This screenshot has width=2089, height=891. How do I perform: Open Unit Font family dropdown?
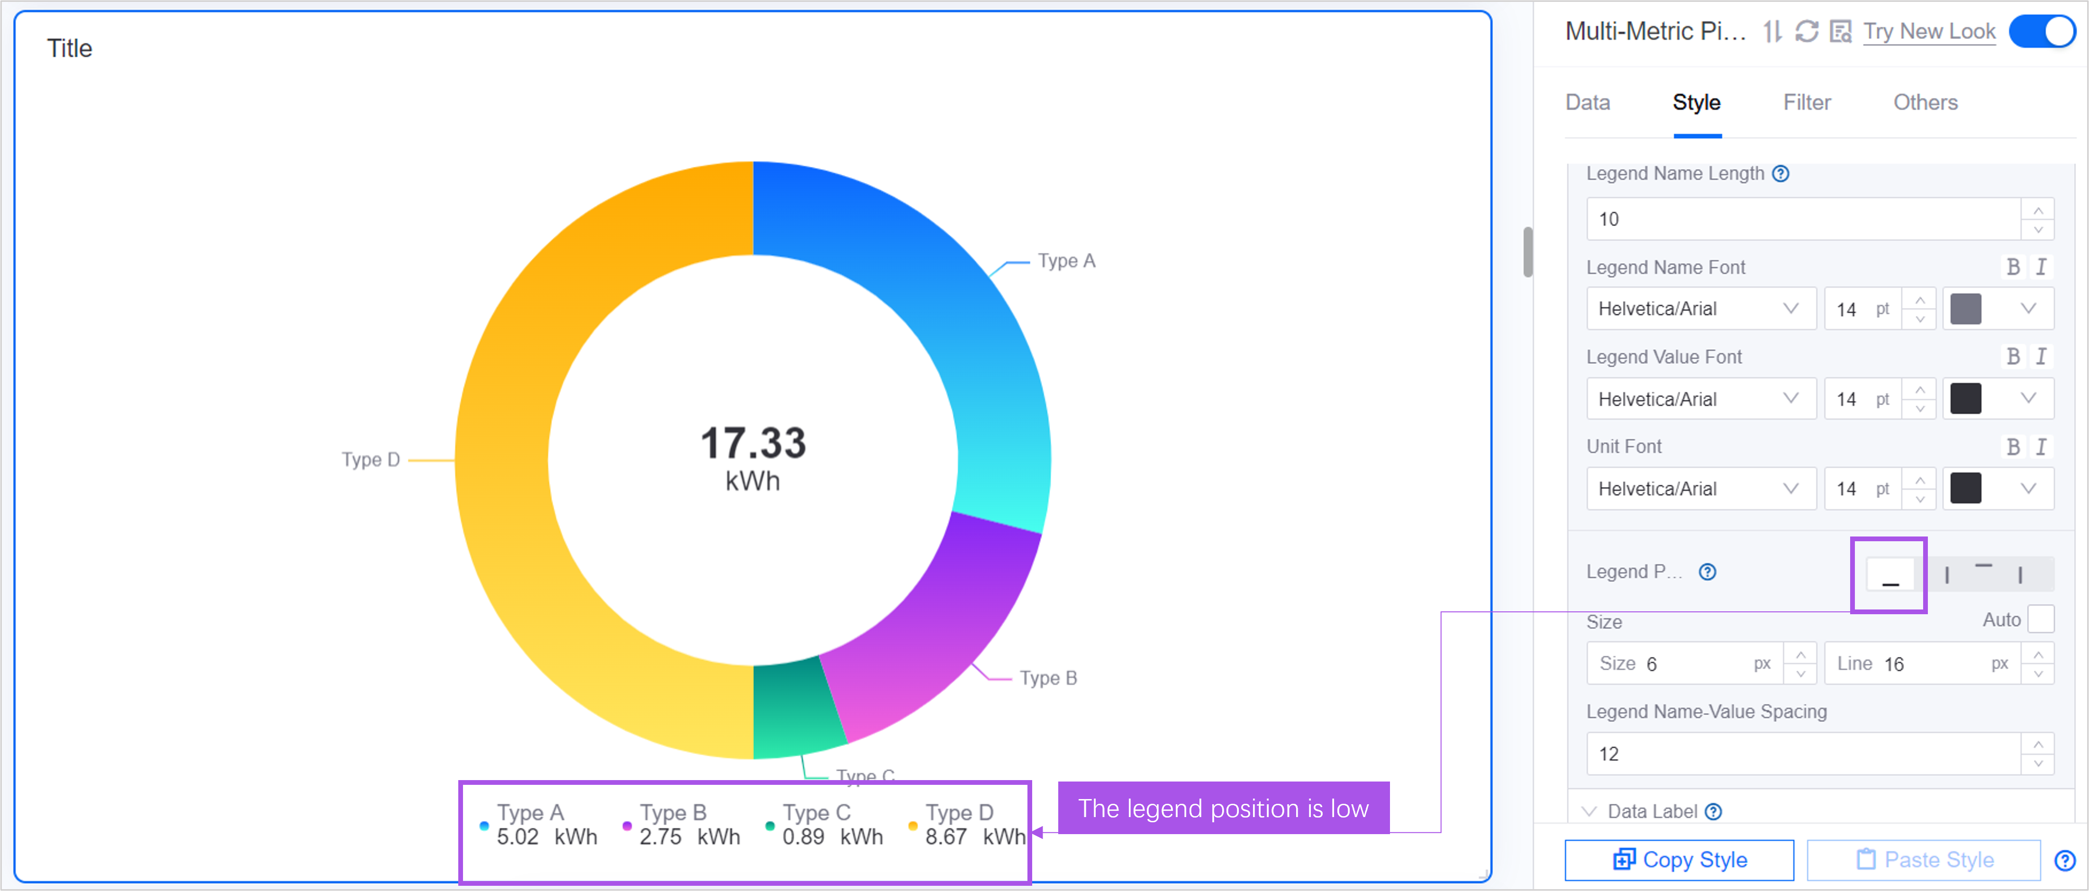click(1700, 489)
